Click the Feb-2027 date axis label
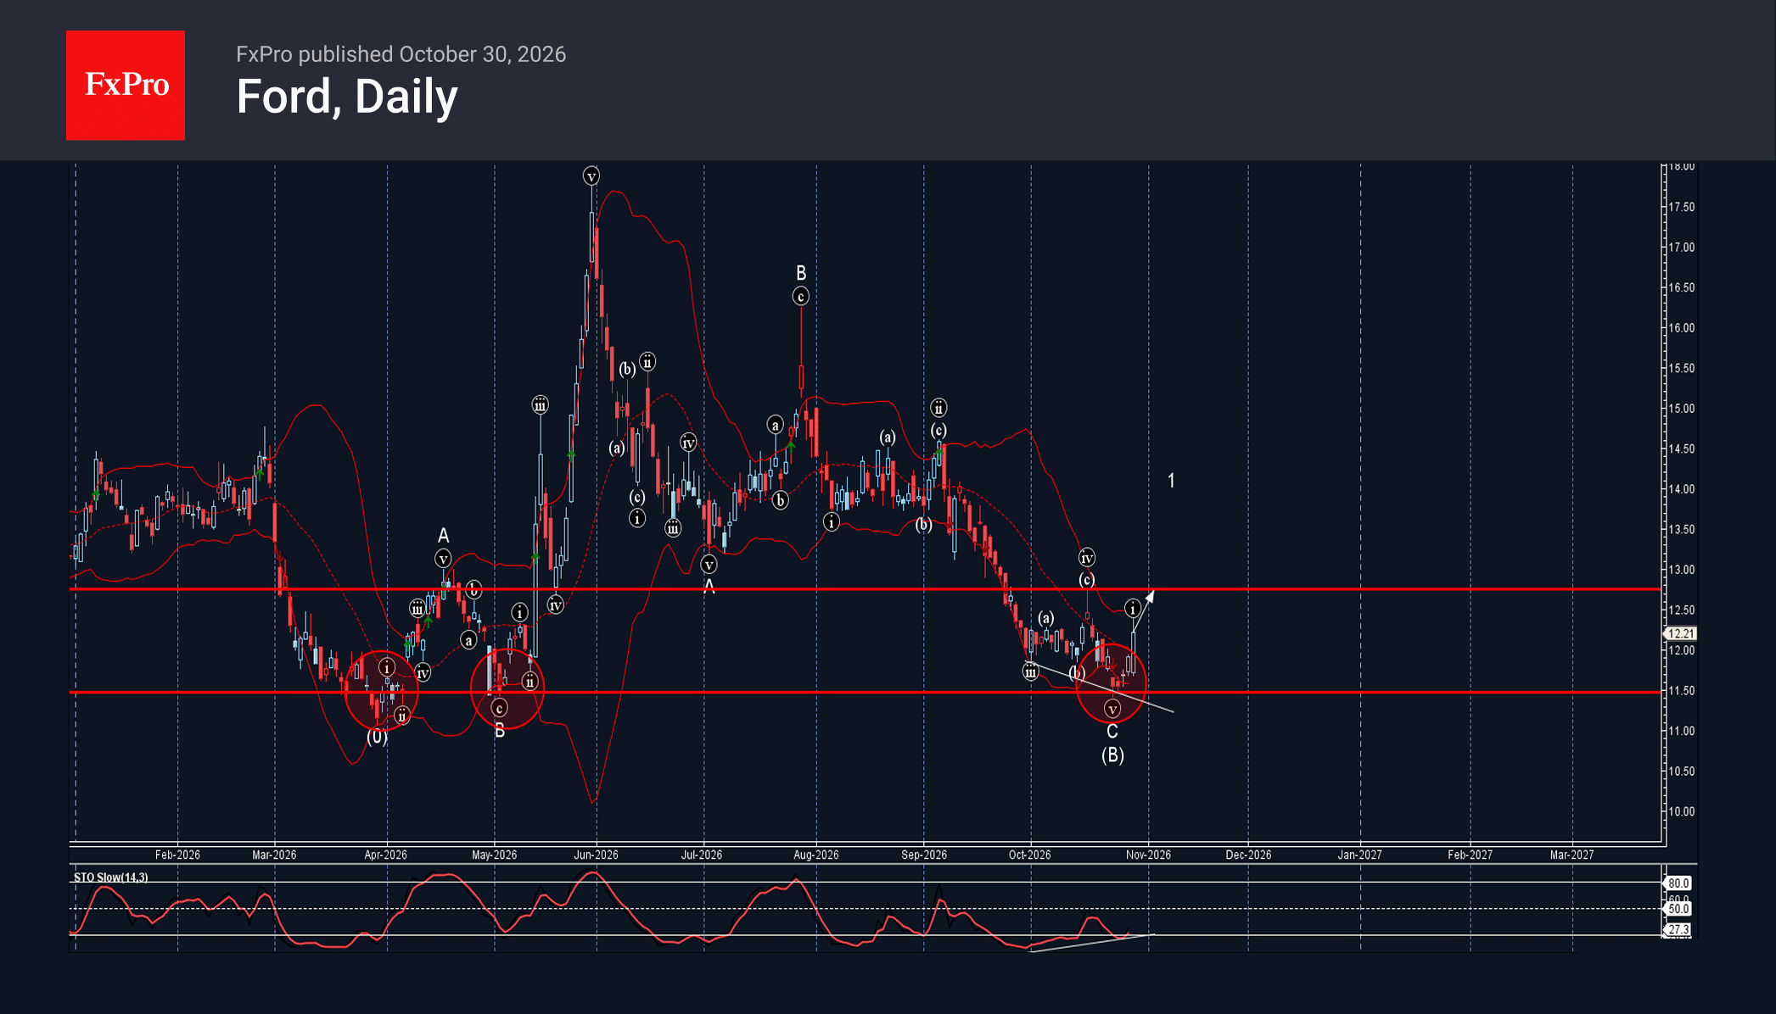Screen dimensions: 1776x1014 (1470, 855)
